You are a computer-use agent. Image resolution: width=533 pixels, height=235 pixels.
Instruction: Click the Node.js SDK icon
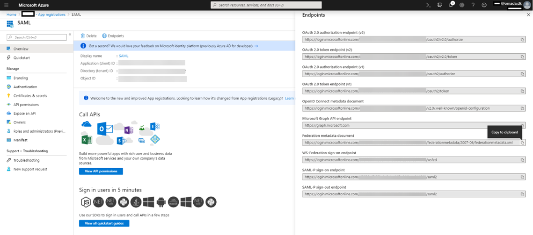[x=85, y=202]
